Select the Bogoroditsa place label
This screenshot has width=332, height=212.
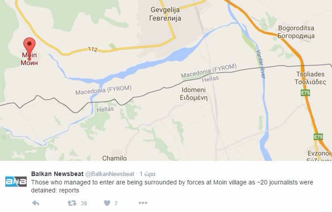point(296,32)
